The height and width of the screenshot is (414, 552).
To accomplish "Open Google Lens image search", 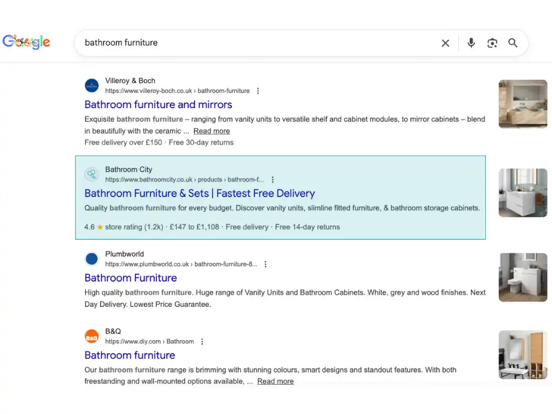I will tap(492, 43).
